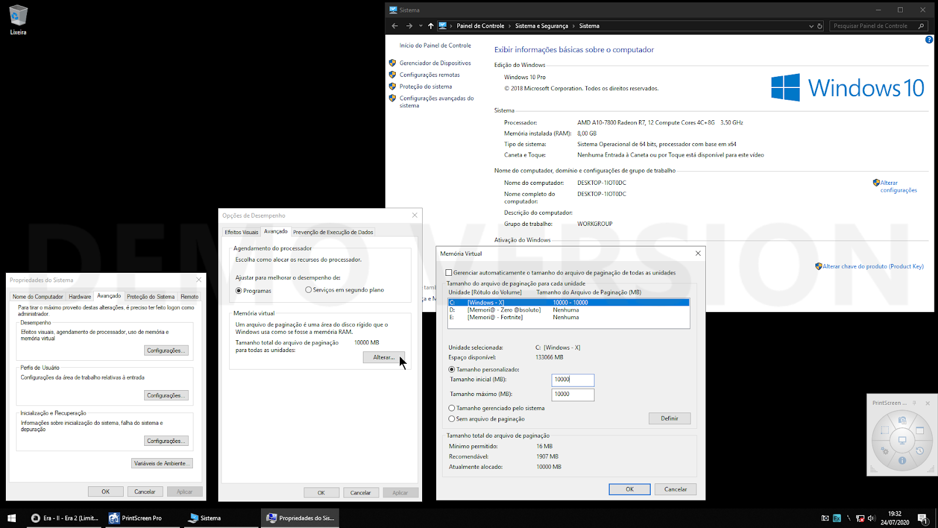Open the blue help question mark icon
Screen dimensions: 938x528
pyautogui.click(x=929, y=40)
